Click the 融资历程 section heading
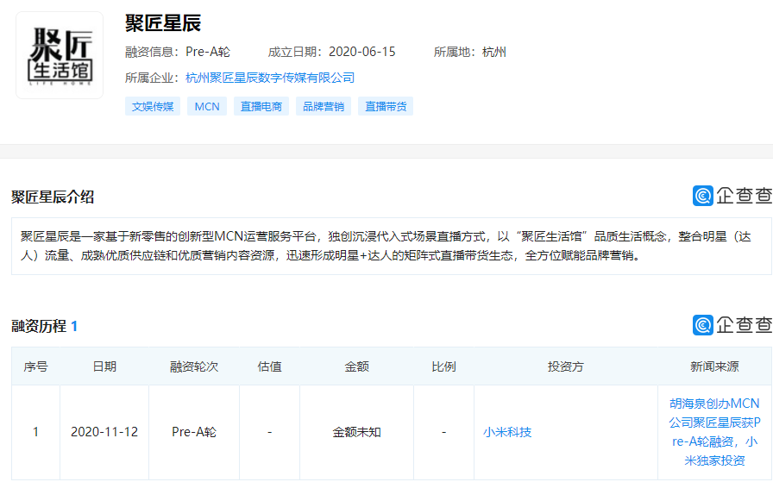The height and width of the screenshot is (482, 773). pyautogui.click(x=44, y=326)
